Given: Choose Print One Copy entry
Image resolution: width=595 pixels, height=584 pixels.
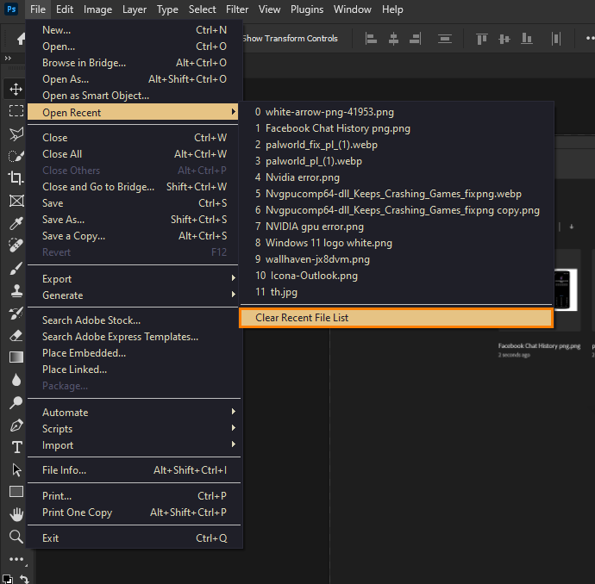Looking at the screenshot, I should click(x=133, y=513).
